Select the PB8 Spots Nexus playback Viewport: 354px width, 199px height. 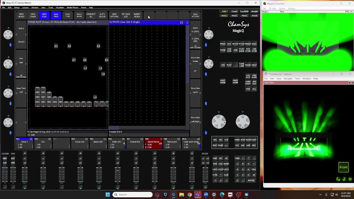[x=153, y=143]
